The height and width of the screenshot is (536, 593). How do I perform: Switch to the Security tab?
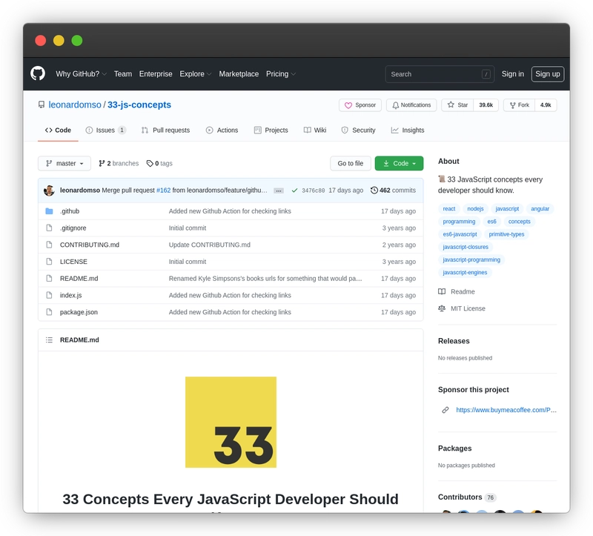pos(358,130)
